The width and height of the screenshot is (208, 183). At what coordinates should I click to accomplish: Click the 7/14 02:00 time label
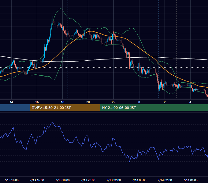pyautogui.click(x=165, y=180)
